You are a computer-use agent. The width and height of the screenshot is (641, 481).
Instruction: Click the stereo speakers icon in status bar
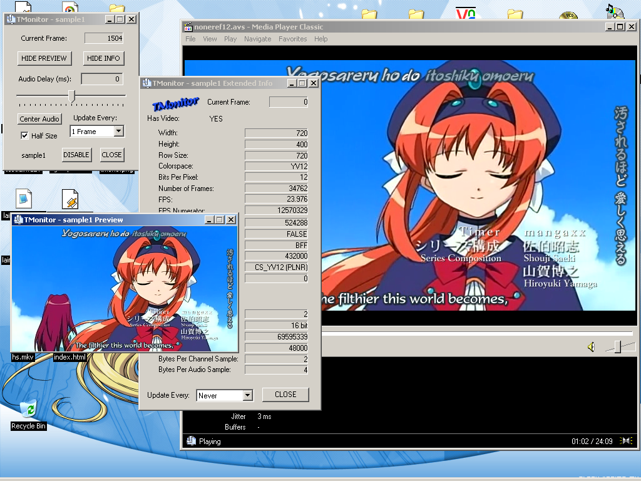[x=626, y=440]
